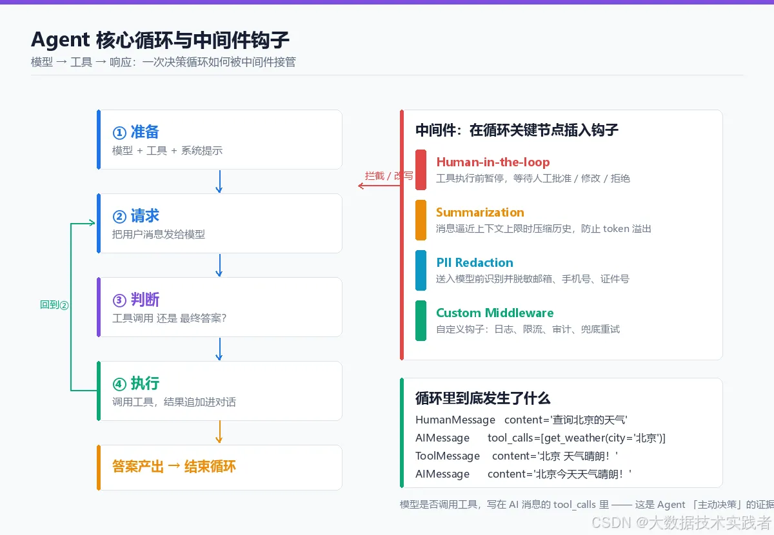Click the description "工具执行前暂停，等待人工批准 / 修改 / 拒绝"
This screenshot has height=535, width=774.
[533, 179]
